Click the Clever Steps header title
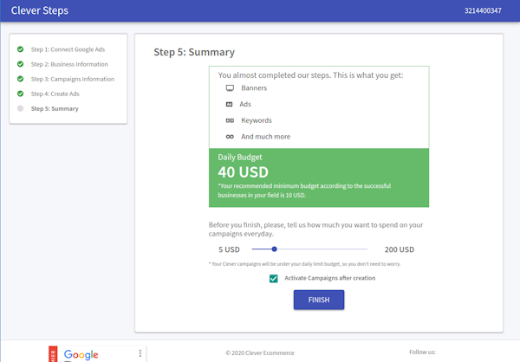This screenshot has width=520, height=362. (x=40, y=10)
